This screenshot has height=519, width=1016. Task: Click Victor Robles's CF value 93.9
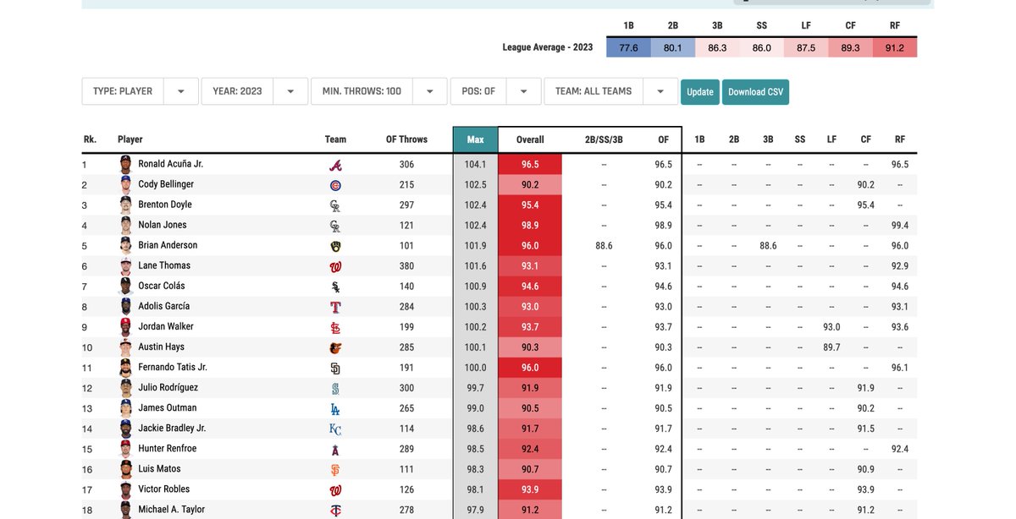(x=865, y=489)
